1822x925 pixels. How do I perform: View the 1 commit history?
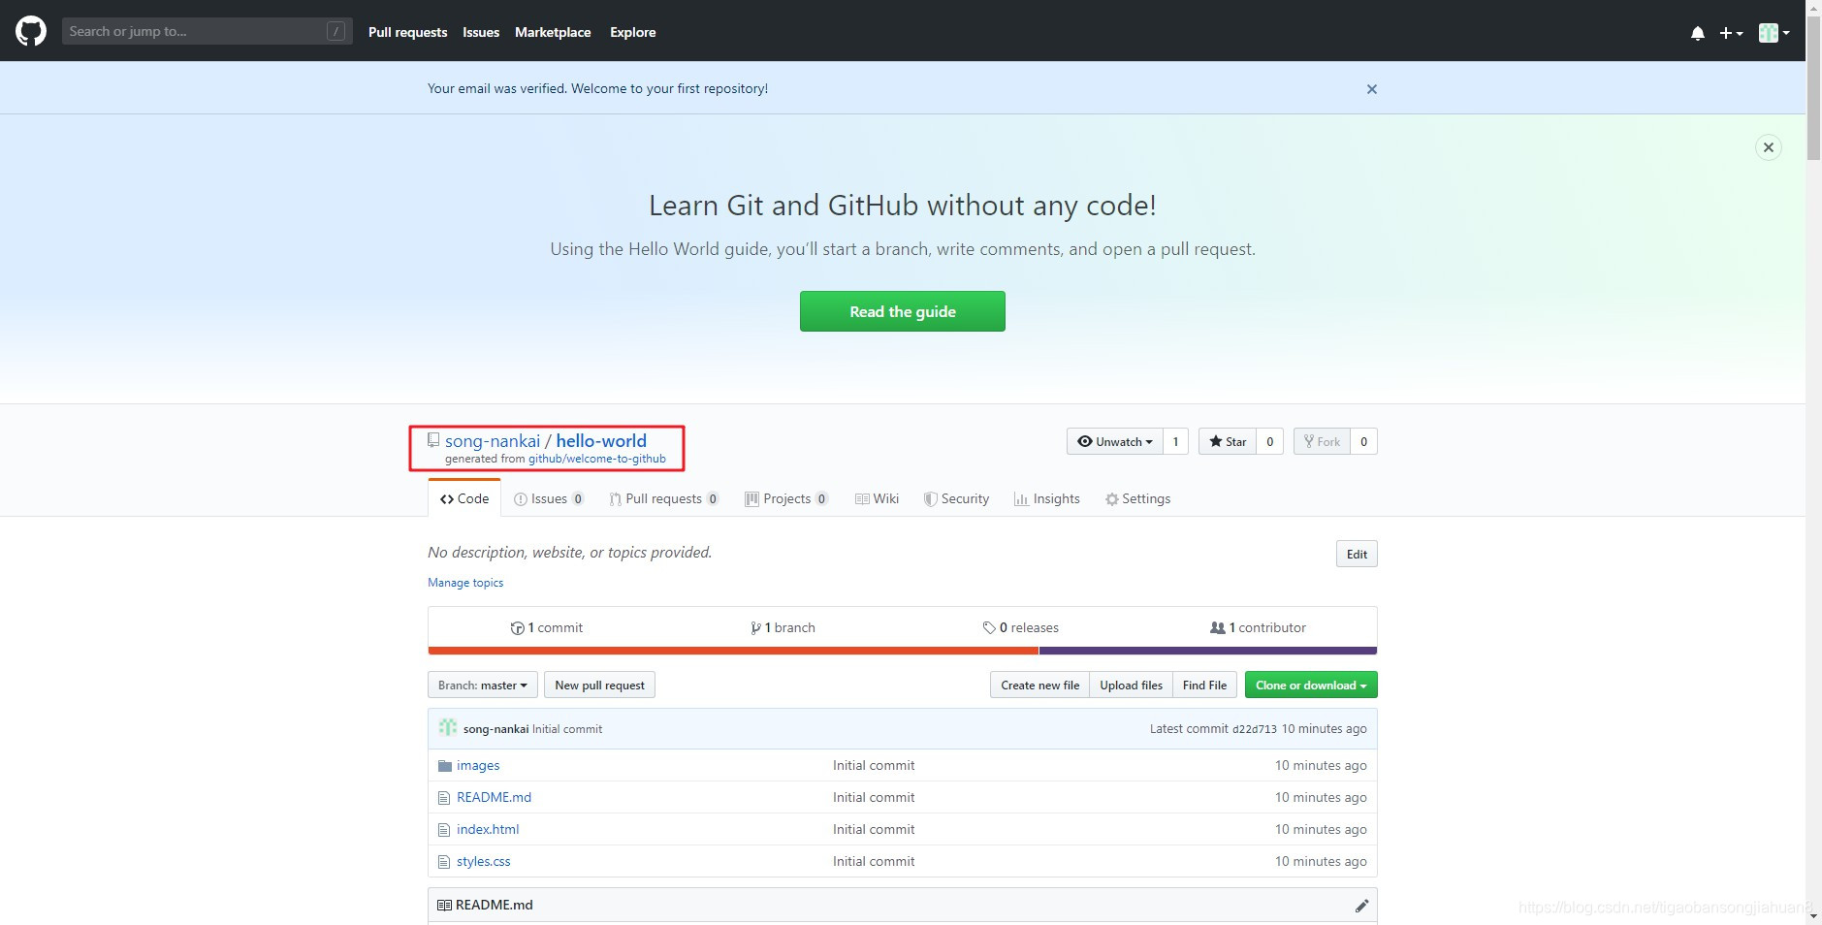coord(547,627)
